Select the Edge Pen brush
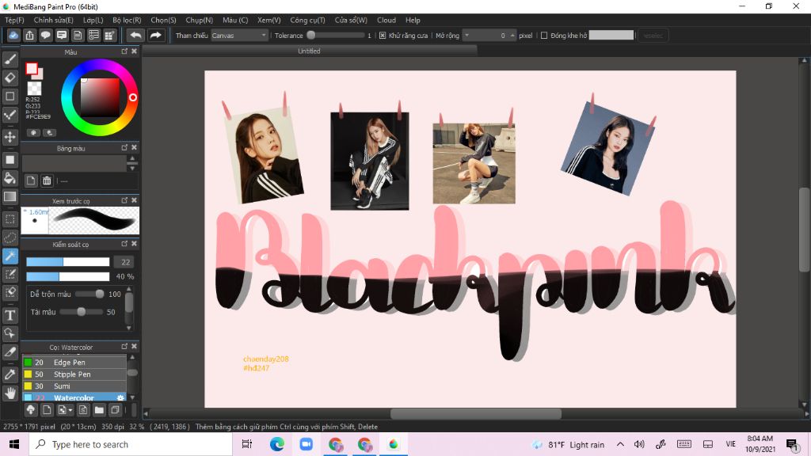 74,363
